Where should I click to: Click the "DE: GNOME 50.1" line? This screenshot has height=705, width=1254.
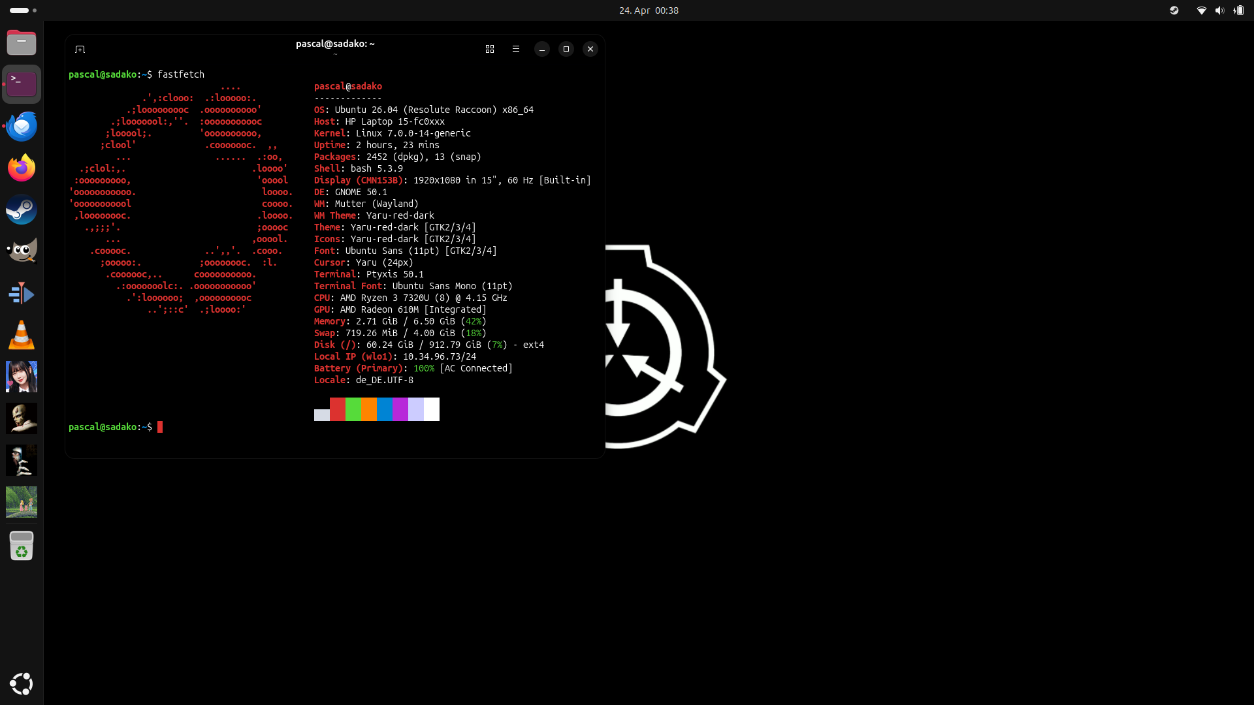(351, 192)
